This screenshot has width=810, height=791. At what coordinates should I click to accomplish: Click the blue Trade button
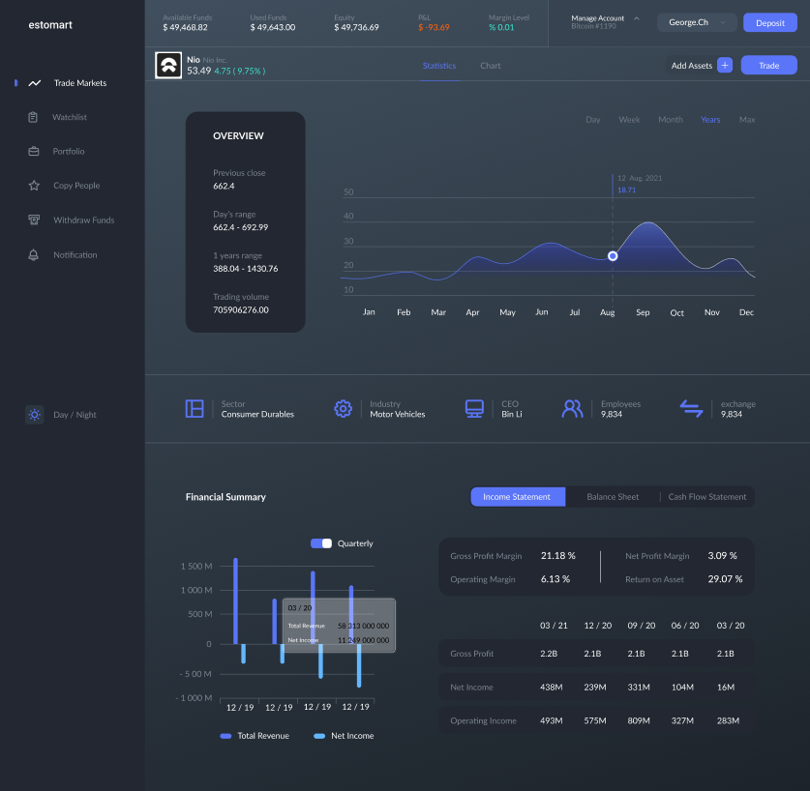[768, 66]
